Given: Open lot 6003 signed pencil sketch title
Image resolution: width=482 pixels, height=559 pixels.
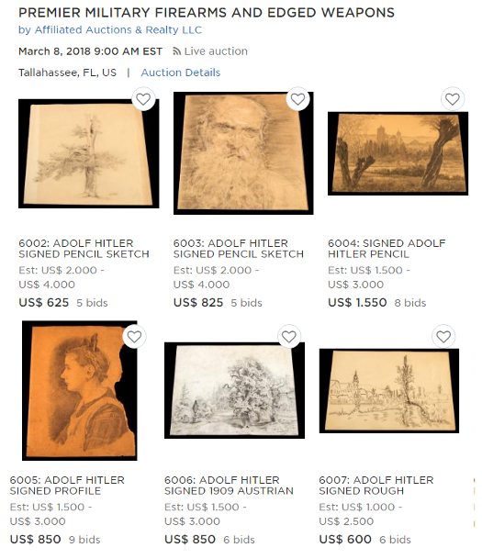Looking at the screenshot, I should (239, 249).
